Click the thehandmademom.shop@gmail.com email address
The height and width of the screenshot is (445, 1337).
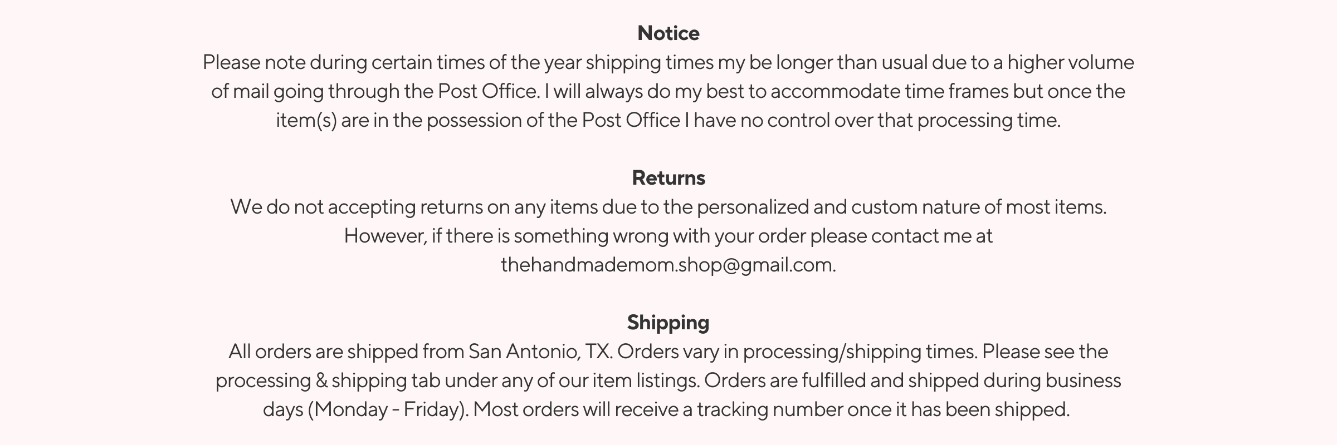(667, 265)
